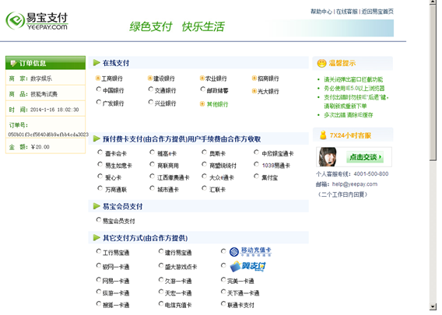Click the 订单信息 header notepad icon
This screenshot has height=315, width=442.
(x=13, y=63)
